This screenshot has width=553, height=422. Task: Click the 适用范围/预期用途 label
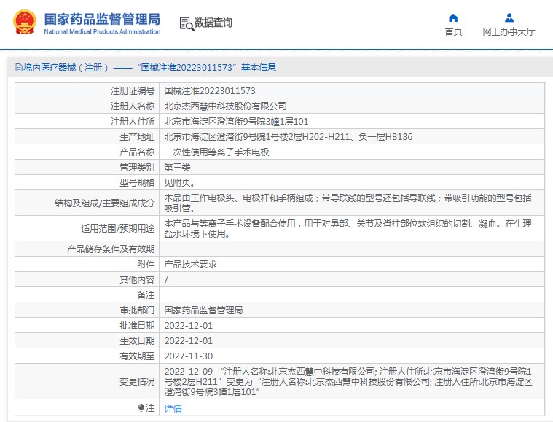pos(118,229)
